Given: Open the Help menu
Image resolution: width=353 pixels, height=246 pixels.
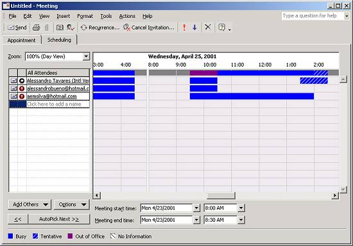Looking at the screenshot, I should click(147, 16).
